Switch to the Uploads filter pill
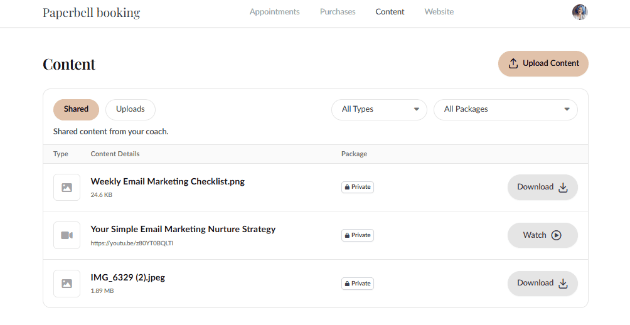630x325 pixels. [x=131, y=109]
